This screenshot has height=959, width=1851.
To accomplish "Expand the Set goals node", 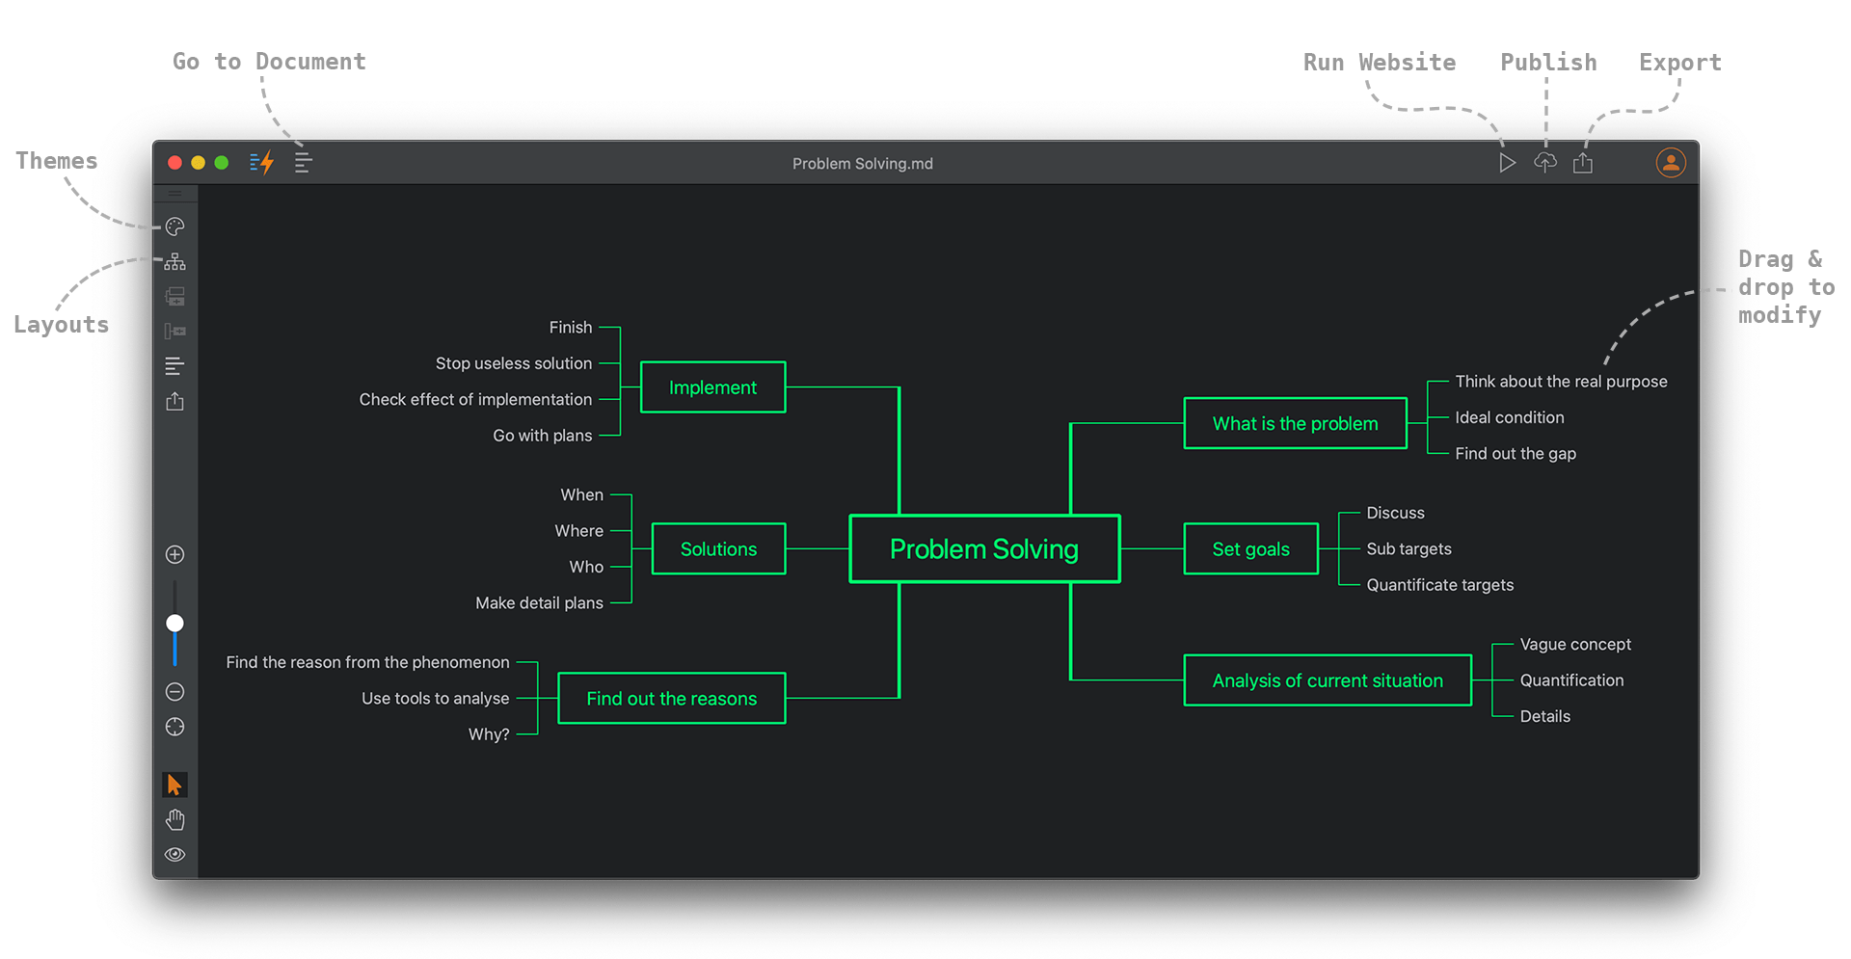I will pyautogui.click(x=1250, y=548).
